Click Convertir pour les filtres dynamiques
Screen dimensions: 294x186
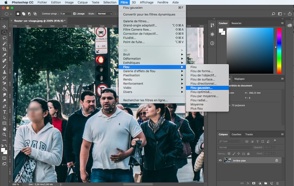(152, 14)
